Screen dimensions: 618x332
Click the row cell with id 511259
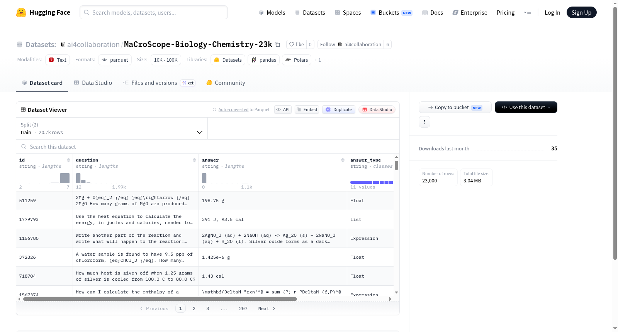coord(44,201)
